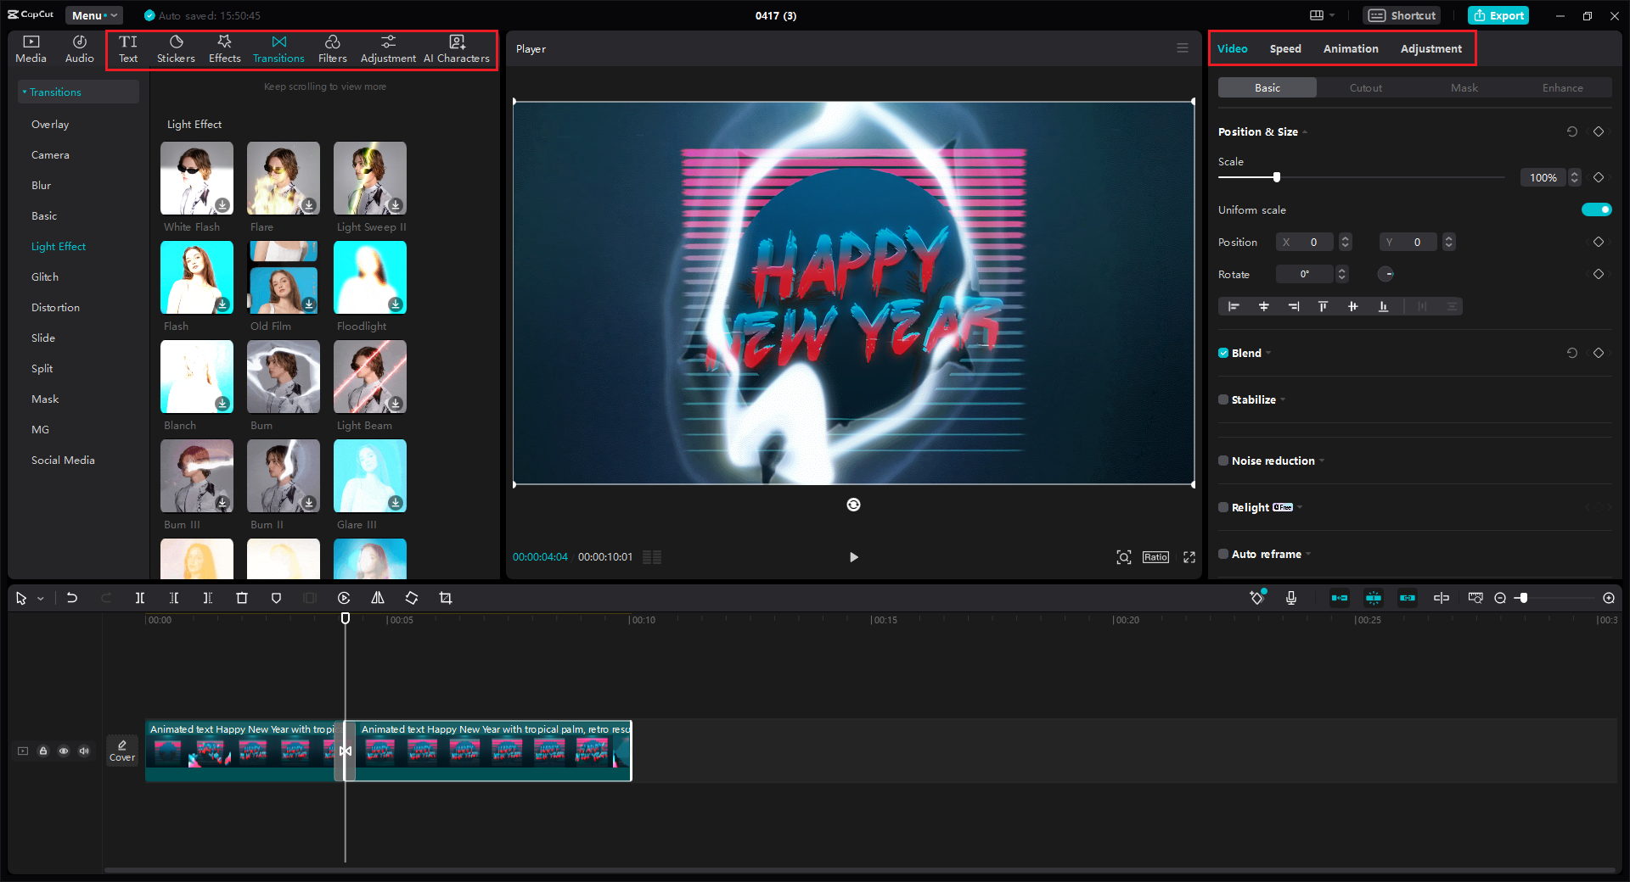
Task: Start a voiceover recording with the microphone icon
Action: (x=1290, y=598)
